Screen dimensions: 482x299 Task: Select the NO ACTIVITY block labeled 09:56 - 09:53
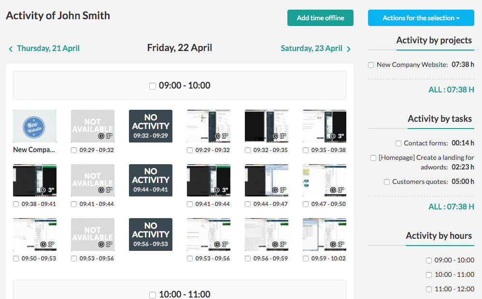click(150, 234)
